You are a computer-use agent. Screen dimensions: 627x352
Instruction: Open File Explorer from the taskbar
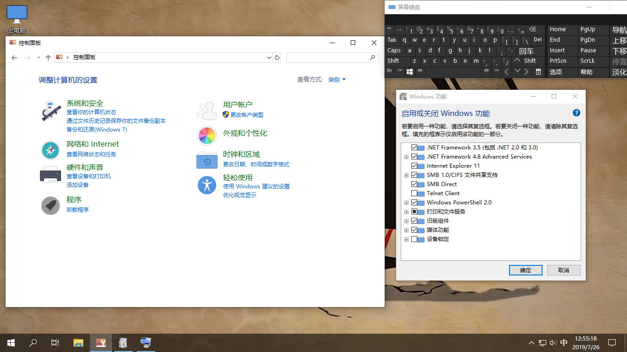click(78, 342)
